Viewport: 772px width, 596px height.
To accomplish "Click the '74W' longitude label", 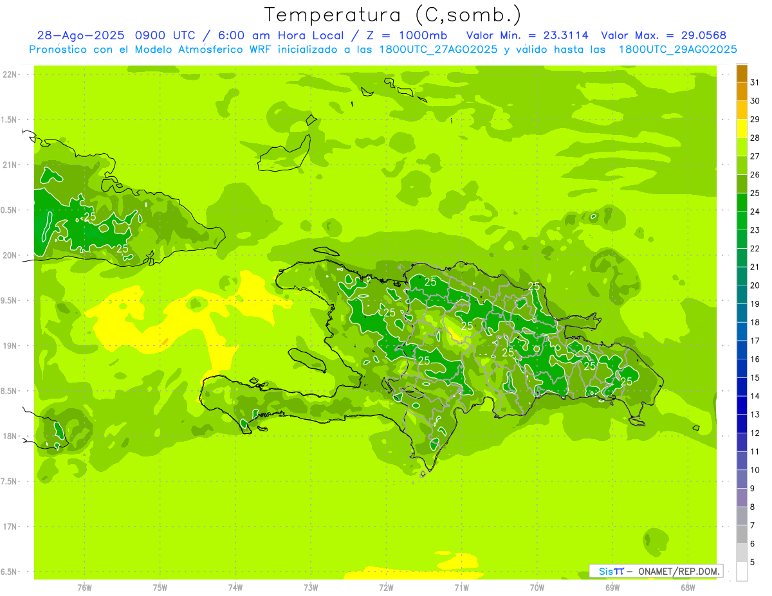I will [x=235, y=587].
